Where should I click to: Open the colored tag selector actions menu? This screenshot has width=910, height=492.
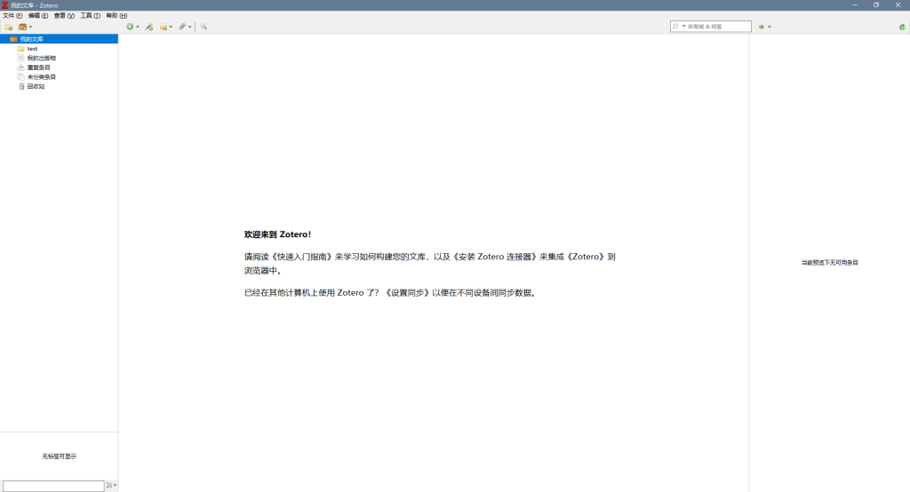[x=111, y=485]
